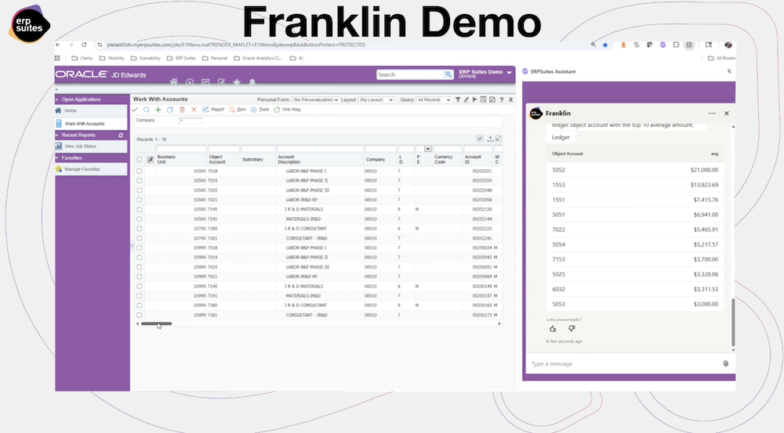Click the thumbs up feedback icon
Image resolution: width=784 pixels, height=433 pixels.
point(553,329)
